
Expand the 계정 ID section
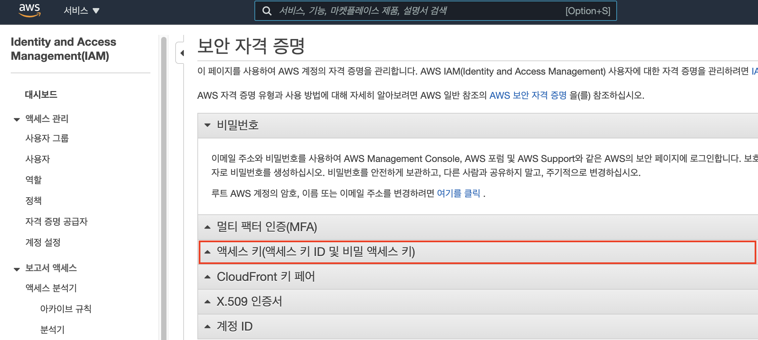tap(478, 327)
